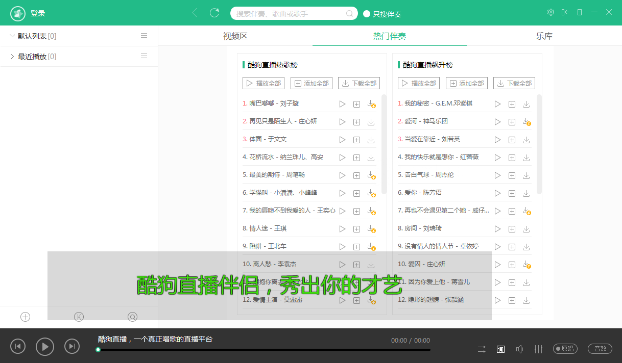Click 下载全部 under 酷狗直播飙升榜
The width and height of the screenshot is (622, 363).
coord(514,83)
